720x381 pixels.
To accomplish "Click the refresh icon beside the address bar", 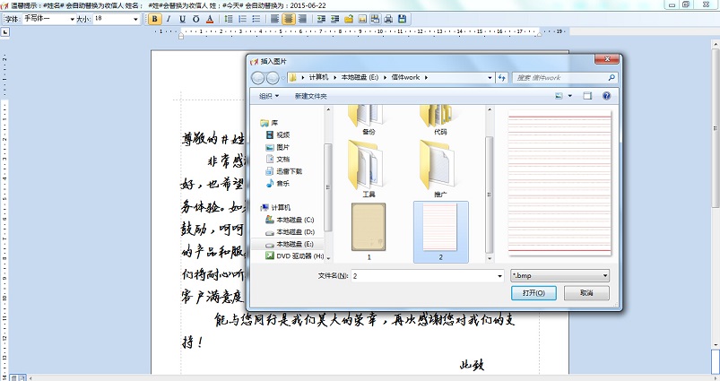I will (501, 77).
